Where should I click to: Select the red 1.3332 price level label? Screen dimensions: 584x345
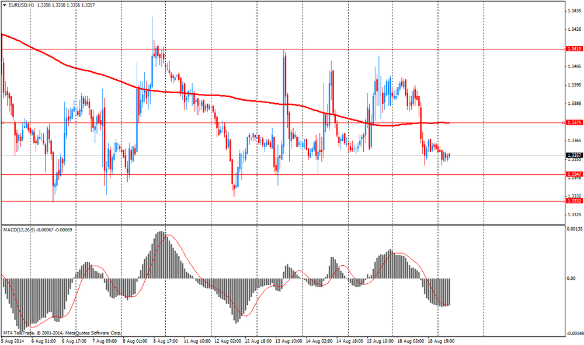pyautogui.click(x=574, y=200)
